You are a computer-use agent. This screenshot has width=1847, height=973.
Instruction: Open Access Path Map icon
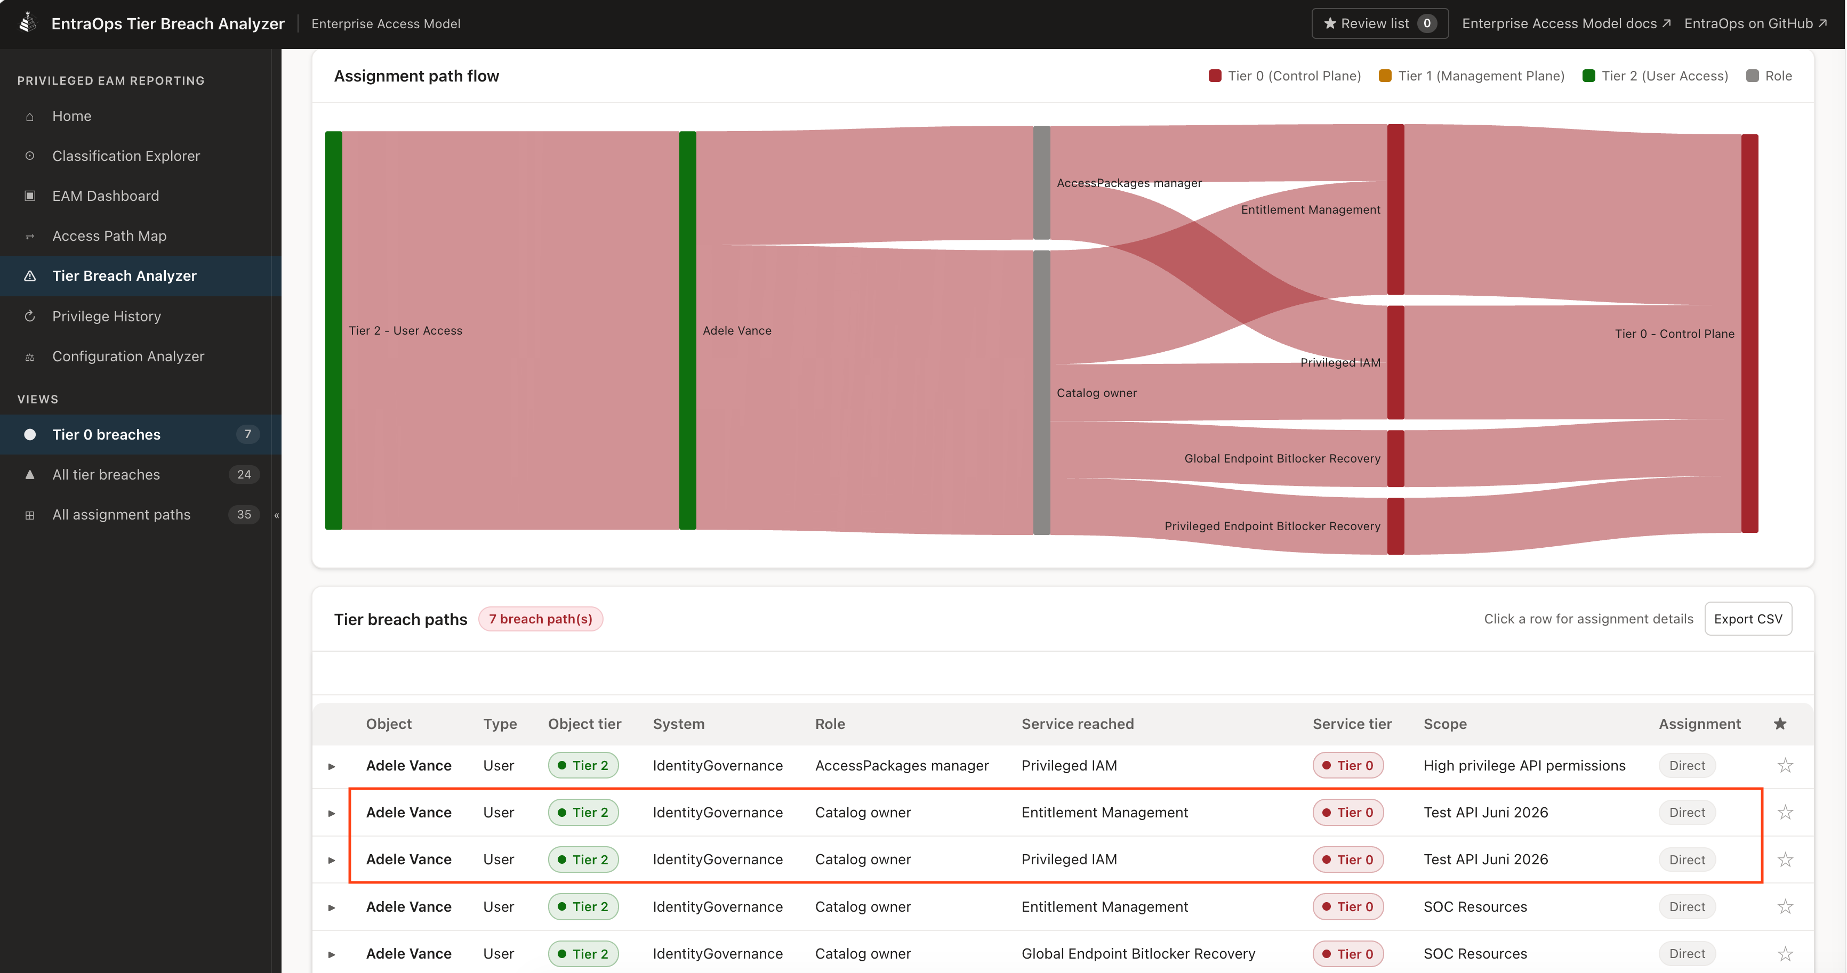click(29, 236)
